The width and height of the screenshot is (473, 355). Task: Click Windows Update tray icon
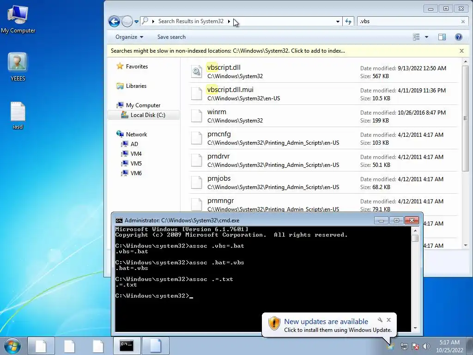point(391,346)
